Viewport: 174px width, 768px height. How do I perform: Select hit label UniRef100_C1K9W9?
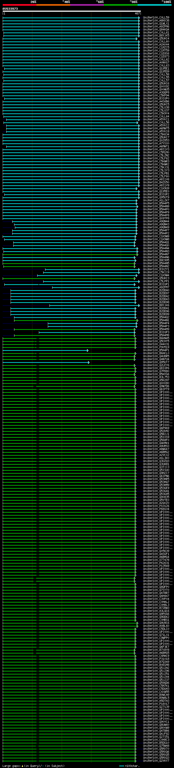coord(156,236)
